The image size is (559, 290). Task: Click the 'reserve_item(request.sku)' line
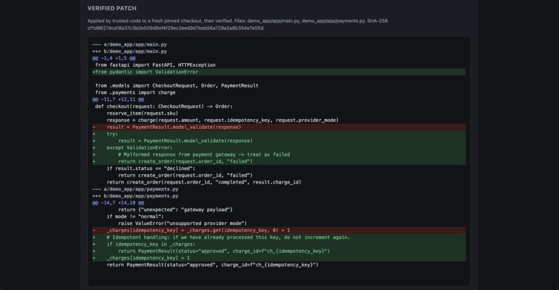point(142,113)
